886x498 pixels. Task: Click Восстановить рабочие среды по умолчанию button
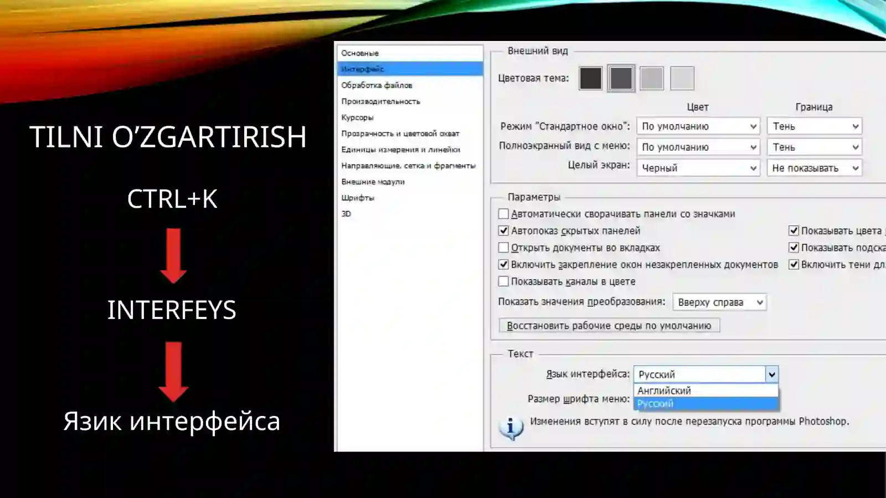point(609,326)
